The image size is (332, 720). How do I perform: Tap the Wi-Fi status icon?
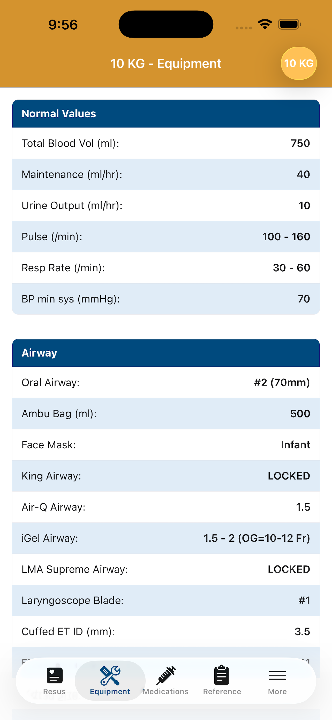265,24
